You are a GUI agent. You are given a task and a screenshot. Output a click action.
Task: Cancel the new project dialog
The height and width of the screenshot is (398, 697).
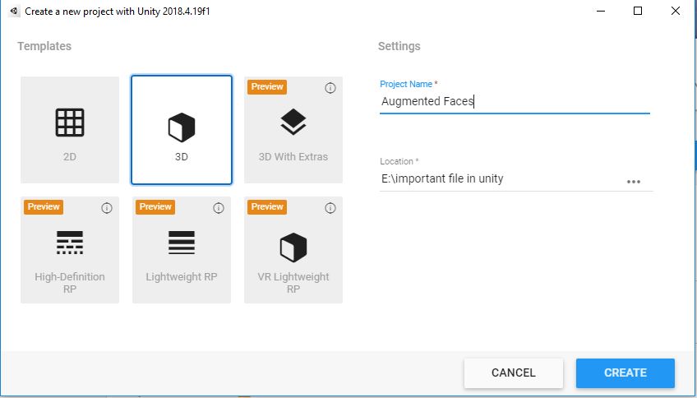pyautogui.click(x=514, y=373)
